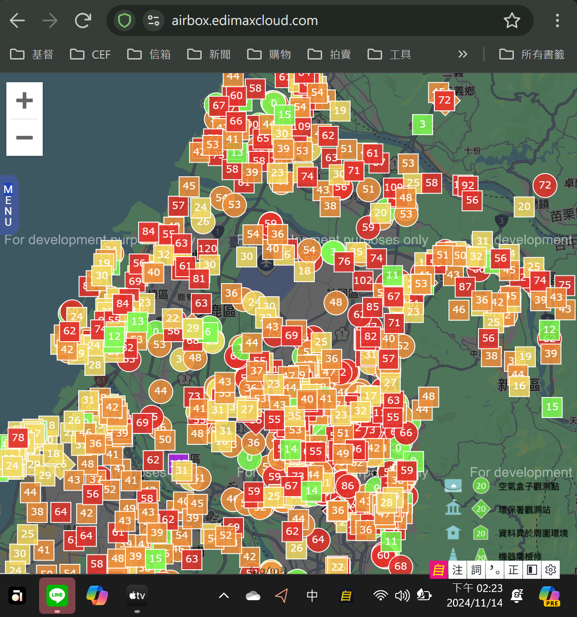The width and height of the screenshot is (577, 617).
Task: Open the 新聞 bookmark folder
Action: coord(209,55)
